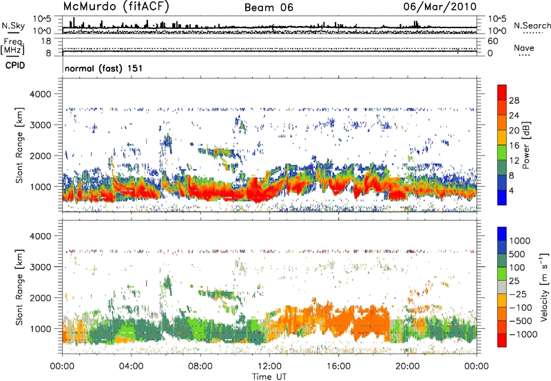This screenshot has width=551, height=381.
Task: Click the light green 12 dB power segment
Action: [502, 153]
